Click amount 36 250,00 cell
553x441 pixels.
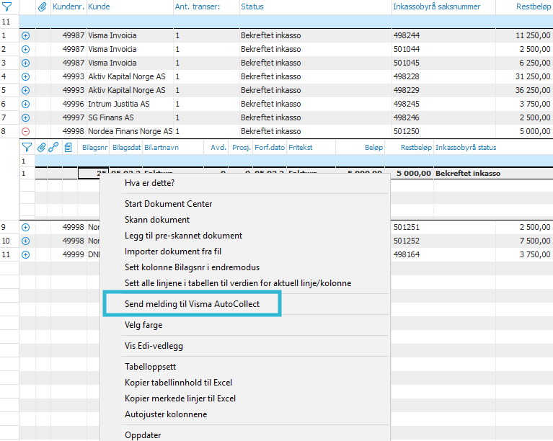tap(533, 90)
